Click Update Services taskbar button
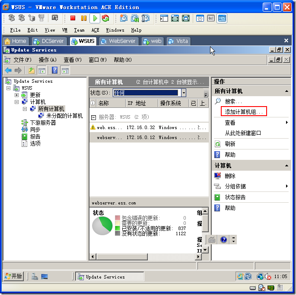296x295 pixels. click(x=110, y=277)
